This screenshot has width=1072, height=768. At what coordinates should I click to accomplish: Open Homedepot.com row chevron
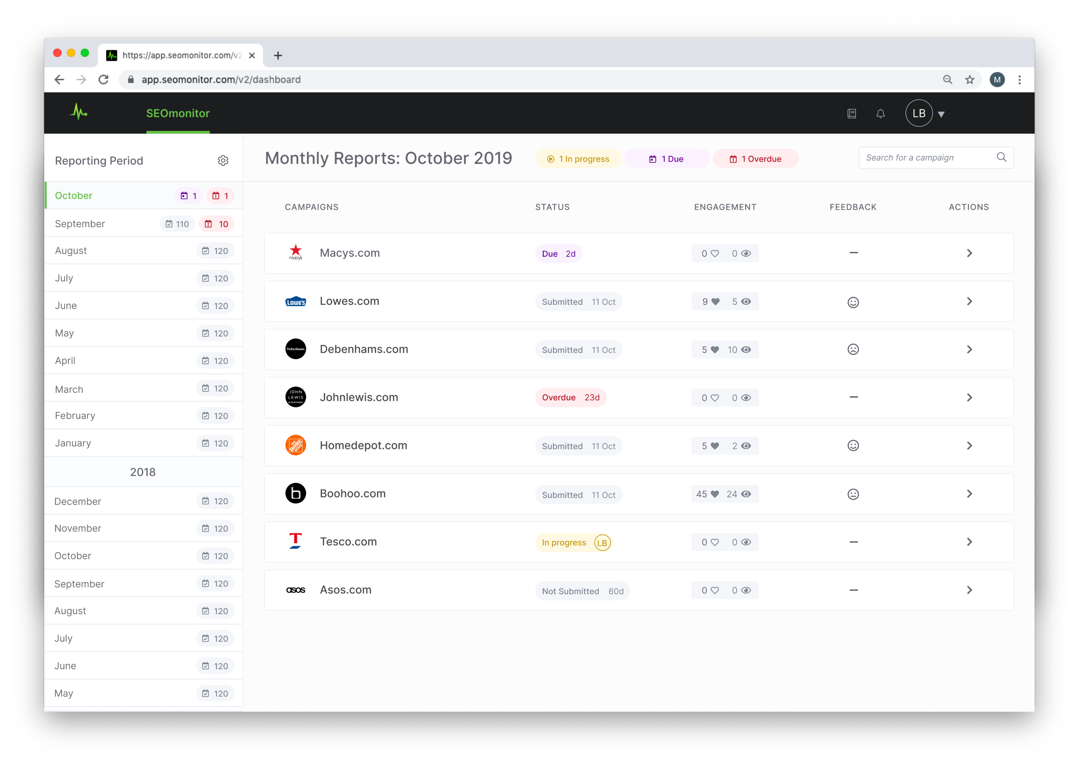[969, 446]
